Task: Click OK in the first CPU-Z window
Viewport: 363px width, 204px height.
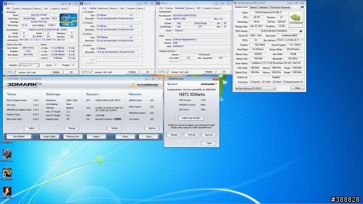Action: click(71, 72)
